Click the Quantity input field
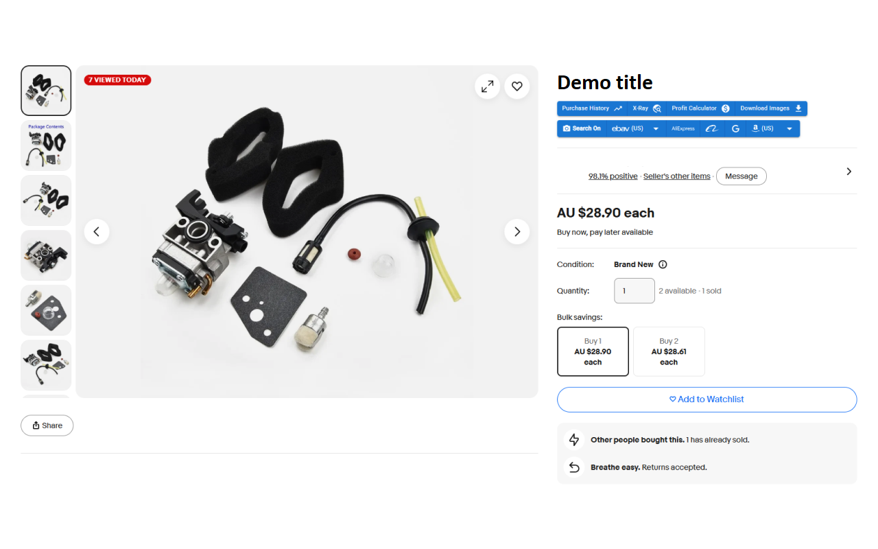The height and width of the screenshot is (549, 878). [x=634, y=291]
